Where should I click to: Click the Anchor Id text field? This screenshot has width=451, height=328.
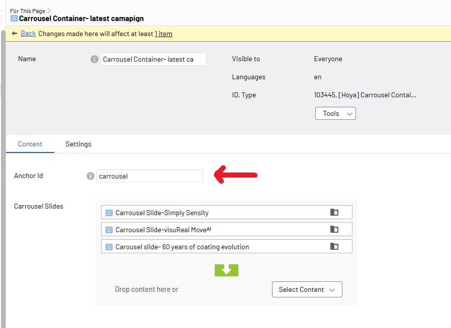149,176
